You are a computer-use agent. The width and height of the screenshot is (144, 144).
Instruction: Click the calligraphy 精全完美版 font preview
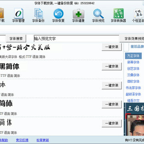(25, 47)
